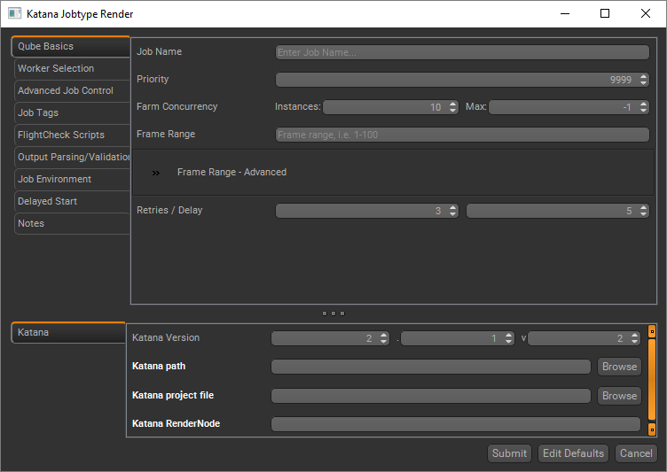Viewport: 667px width, 472px height.
Task: Decrease retry Delay with down arrow
Action: pos(644,213)
